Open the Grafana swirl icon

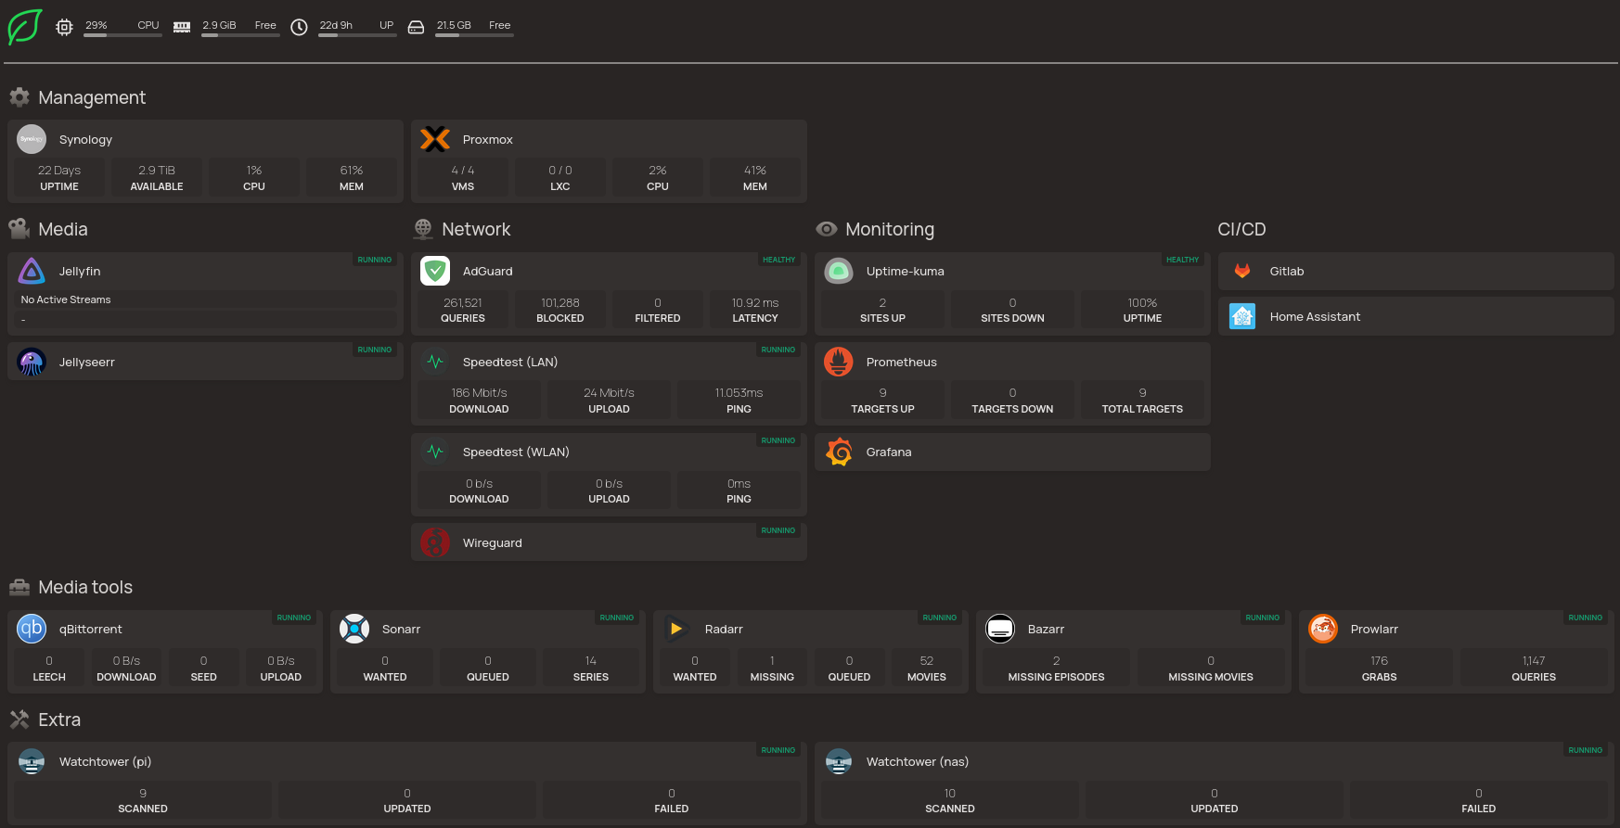tap(839, 452)
